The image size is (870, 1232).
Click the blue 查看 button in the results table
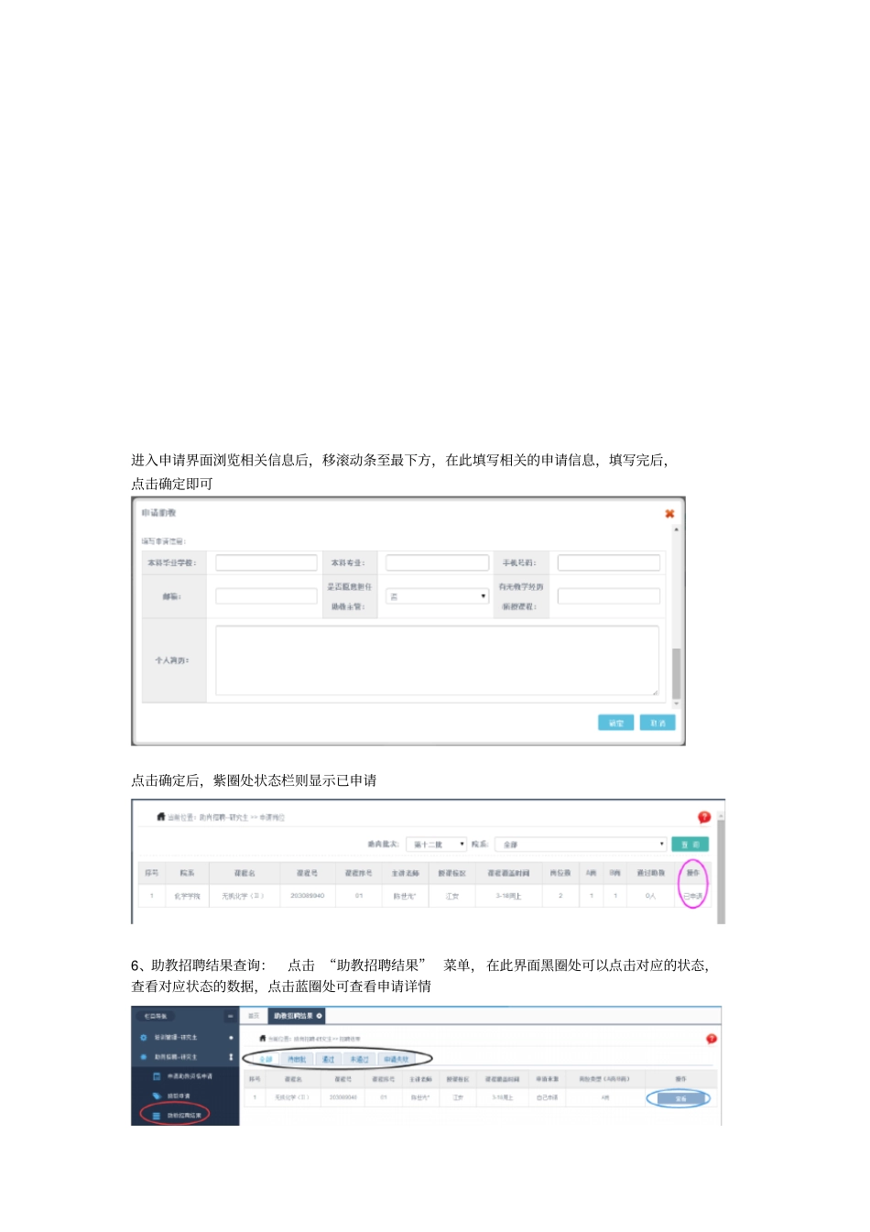(680, 1098)
